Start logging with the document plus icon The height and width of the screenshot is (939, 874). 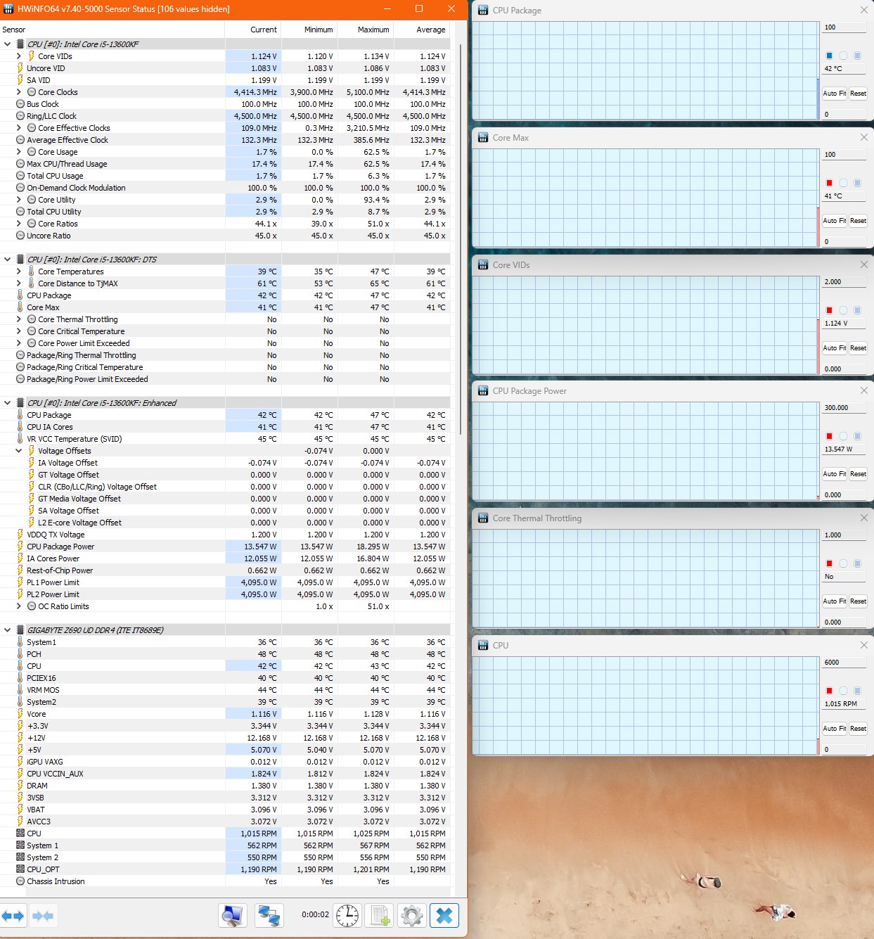pos(380,916)
